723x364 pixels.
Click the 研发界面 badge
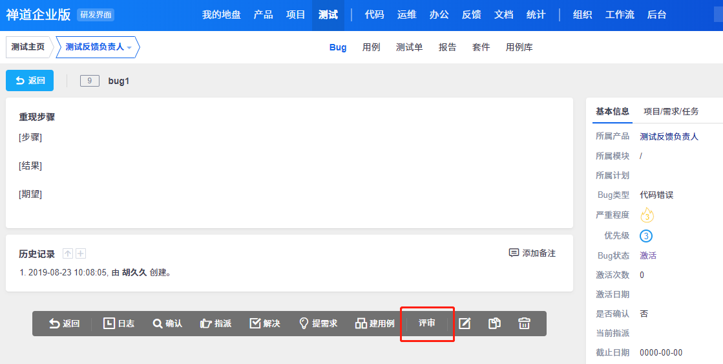click(x=96, y=15)
